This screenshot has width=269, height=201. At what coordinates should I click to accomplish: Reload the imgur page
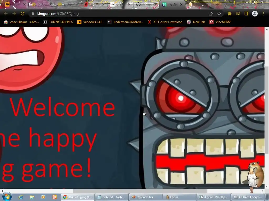(x=23, y=14)
